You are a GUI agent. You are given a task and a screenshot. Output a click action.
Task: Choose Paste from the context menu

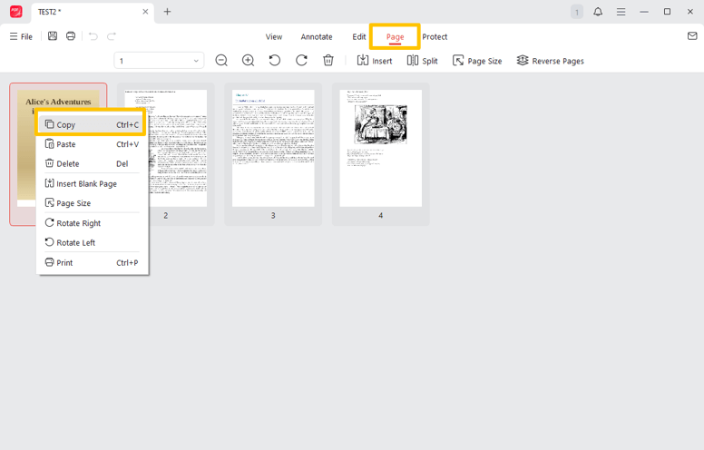(92, 144)
